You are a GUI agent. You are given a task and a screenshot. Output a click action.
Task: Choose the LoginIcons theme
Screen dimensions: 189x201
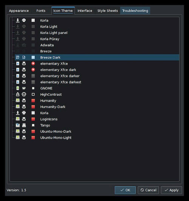point(49,119)
